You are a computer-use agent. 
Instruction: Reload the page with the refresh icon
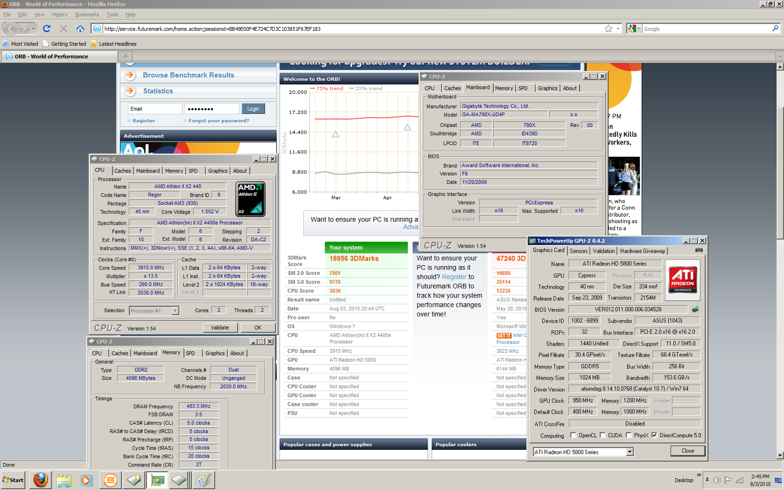click(x=47, y=28)
